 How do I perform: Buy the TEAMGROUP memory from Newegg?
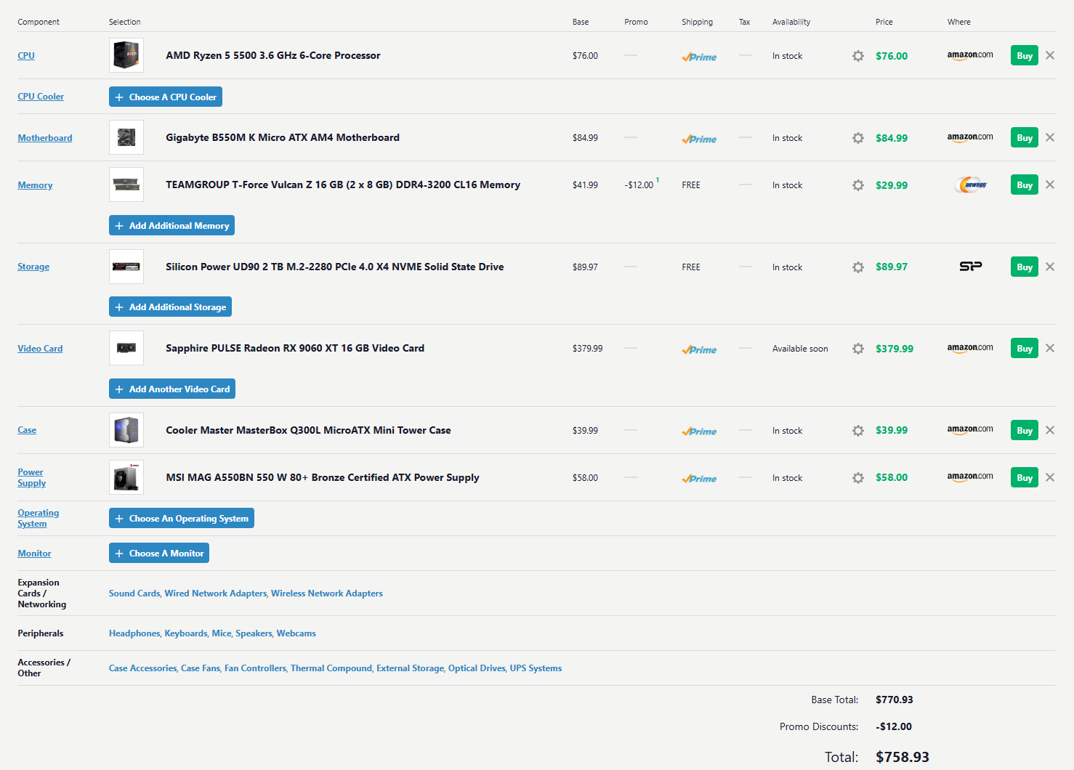click(1025, 185)
